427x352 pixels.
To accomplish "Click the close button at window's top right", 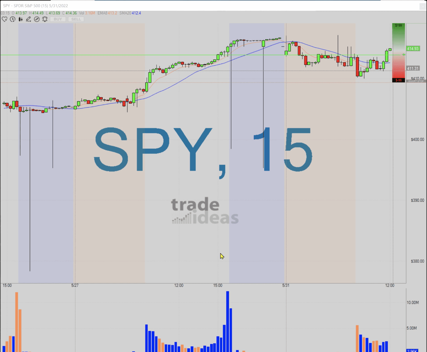I will click(423, 6).
